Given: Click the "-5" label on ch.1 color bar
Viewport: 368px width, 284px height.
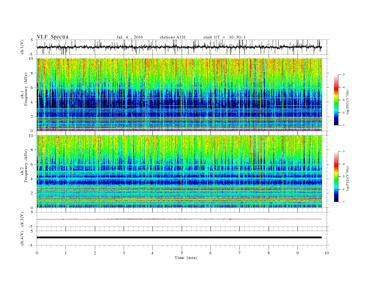Looking at the screenshot, I should point(343,100).
